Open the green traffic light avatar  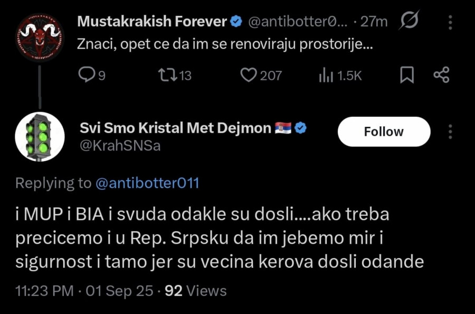point(38,136)
